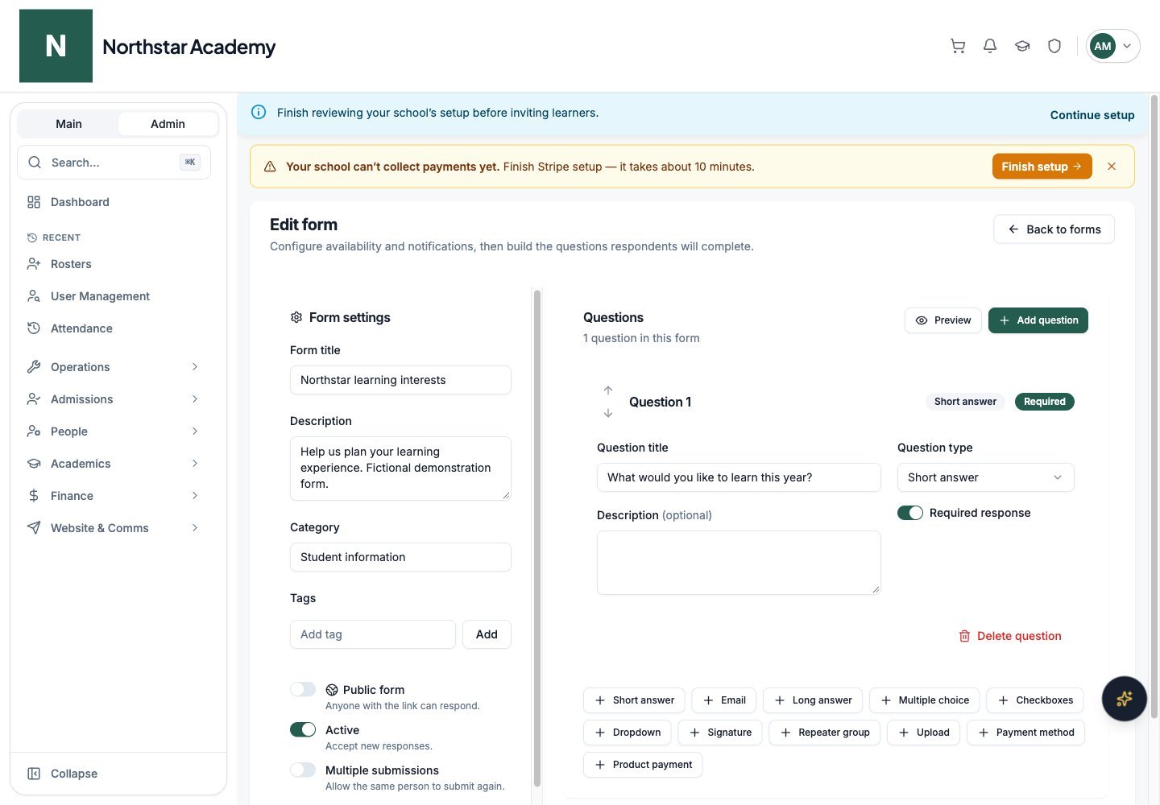Screen dimensions: 1160x805
Task: Open the AM account menu
Action: tap(1113, 46)
